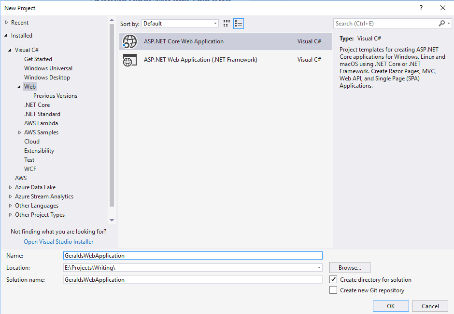The height and width of the screenshot is (314, 454).
Task: Expand the Other Languages node
Action: tap(10, 206)
